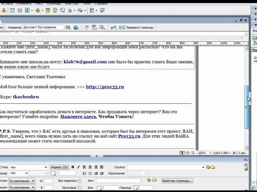Viewport: 257px width, 192px height.
Task: Browse for cell background image folder
Action: click(x=154, y=180)
